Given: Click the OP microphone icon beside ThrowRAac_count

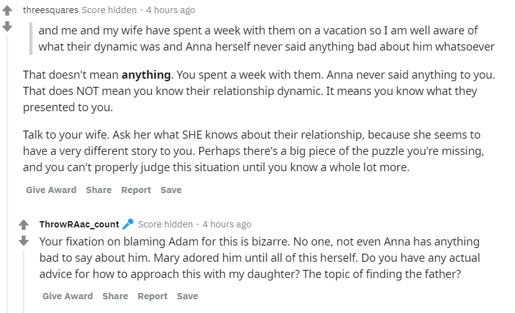Looking at the screenshot, I should coord(127,224).
